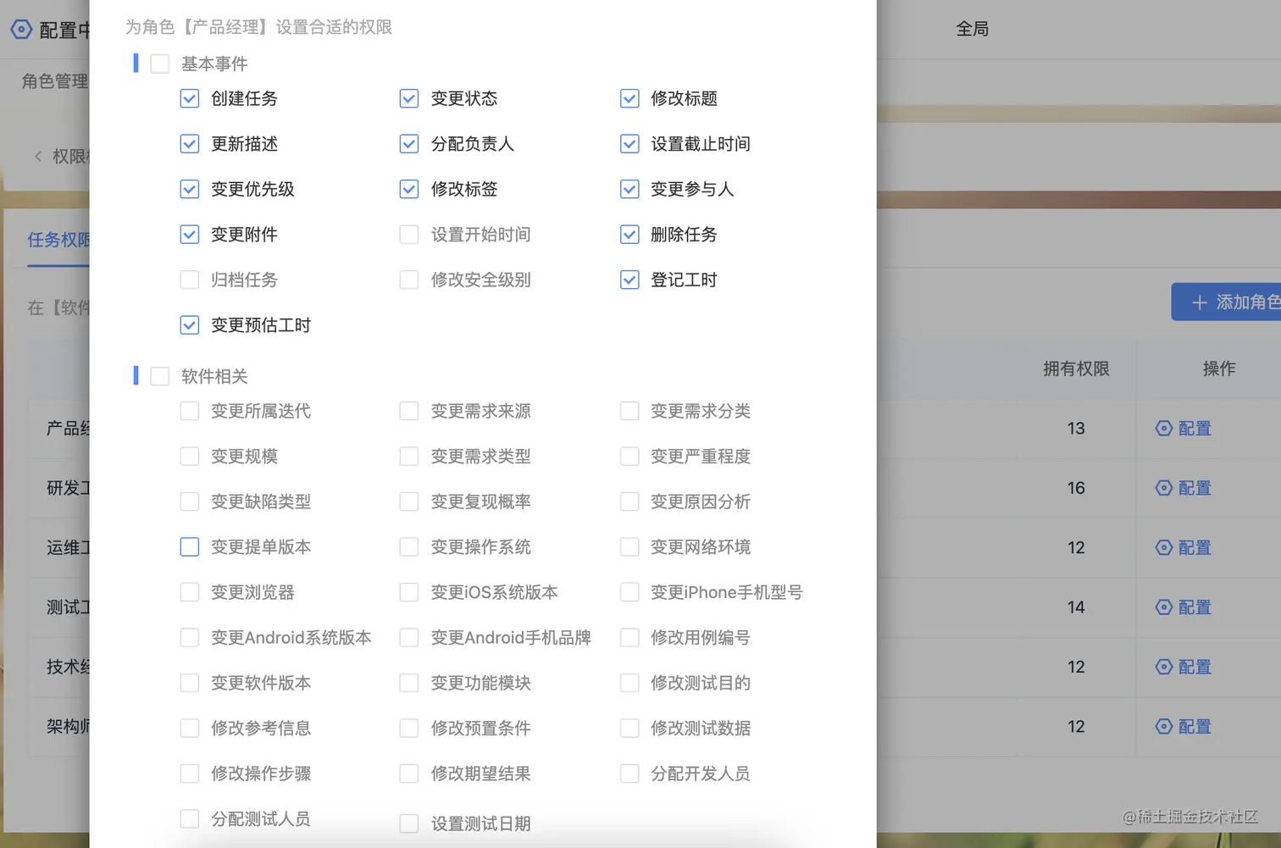The height and width of the screenshot is (848, 1281).
Task: Uncheck 更新描述 permission
Action: (x=190, y=144)
